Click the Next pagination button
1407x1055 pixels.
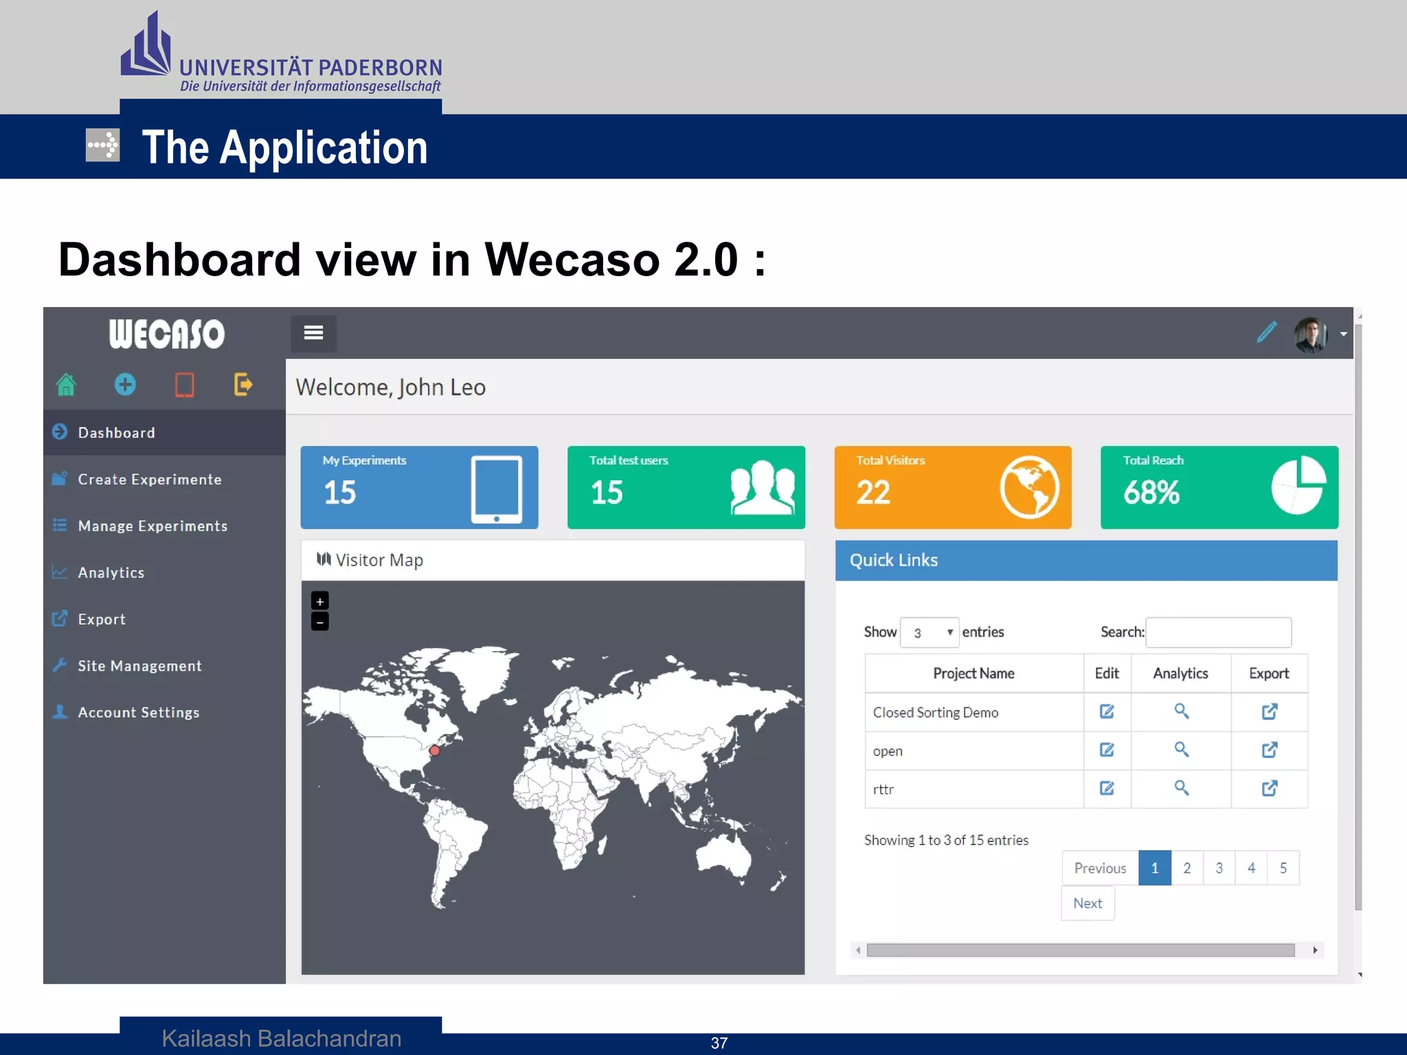[x=1088, y=903]
